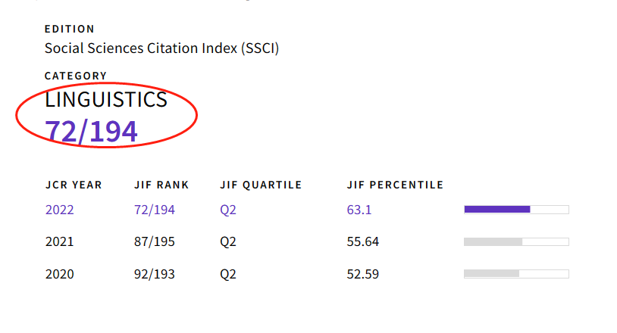Click the purple Q2 quartile for 2022

click(x=228, y=210)
